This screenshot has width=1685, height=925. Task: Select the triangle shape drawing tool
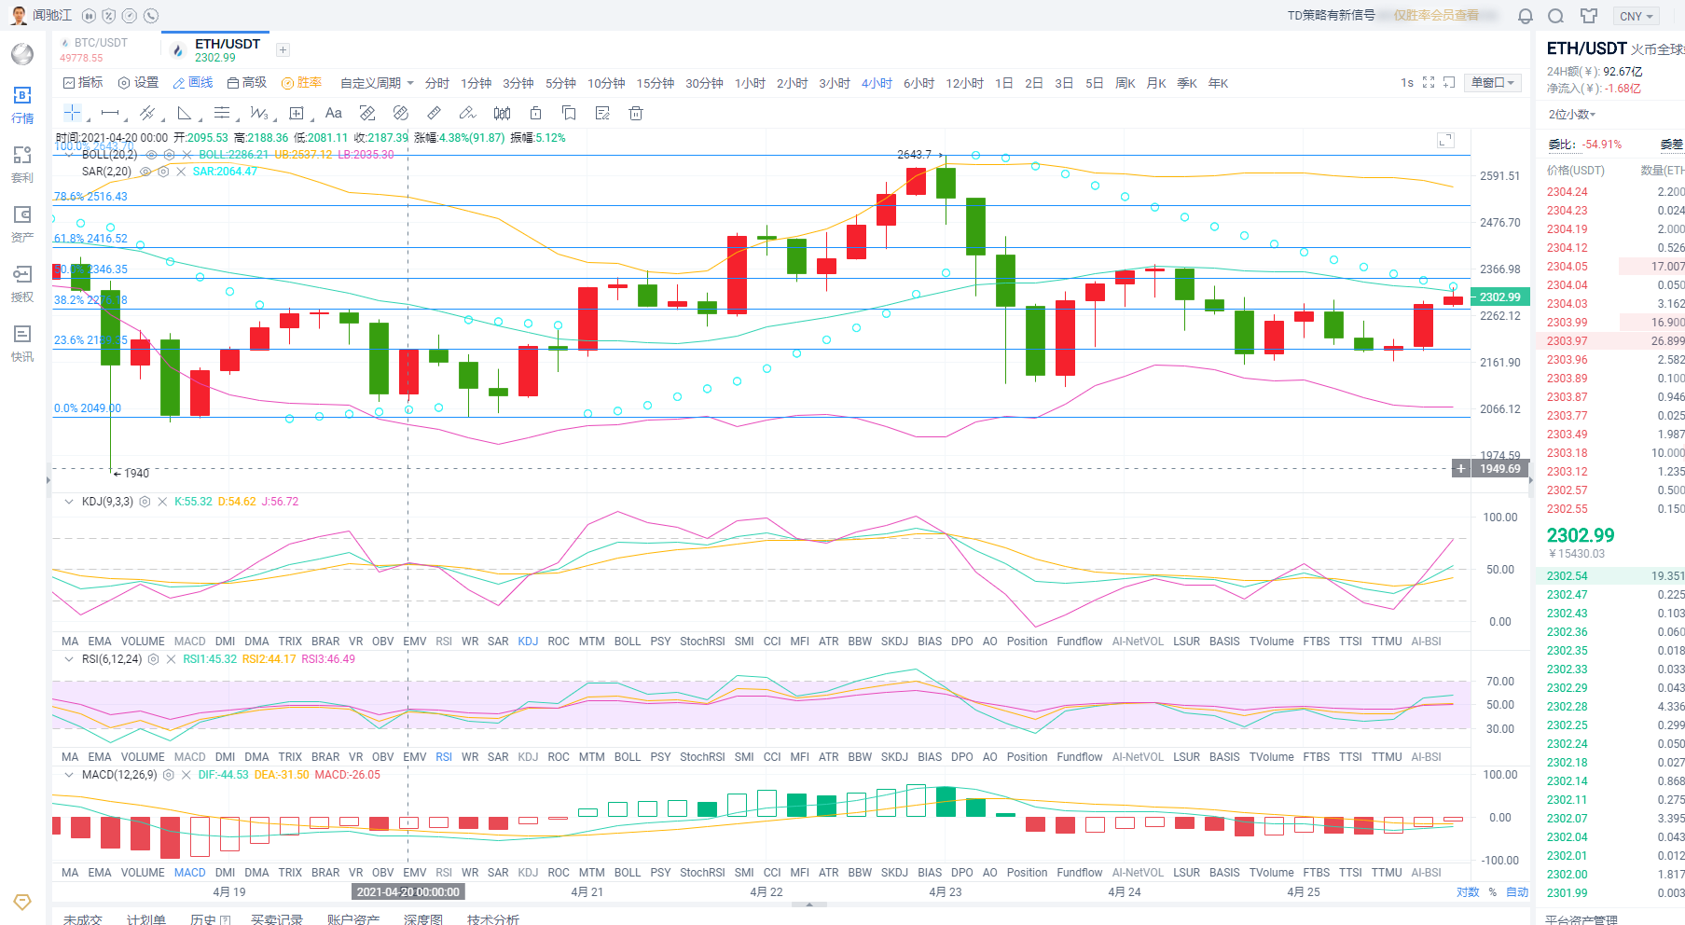click(x=185, y=113)
